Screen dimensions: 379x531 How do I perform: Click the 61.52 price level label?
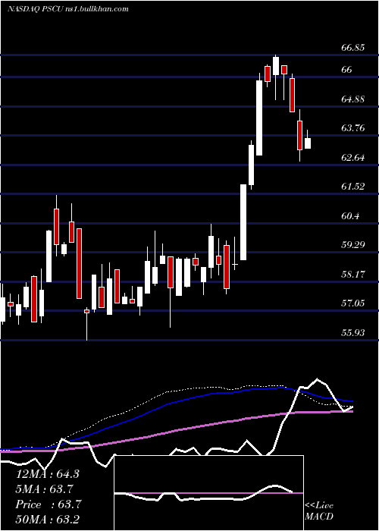[x=353, y=187]
